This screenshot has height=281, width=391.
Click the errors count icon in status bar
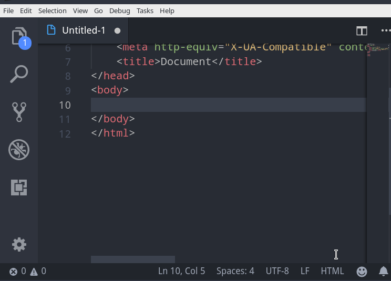(x=14, y=272)
